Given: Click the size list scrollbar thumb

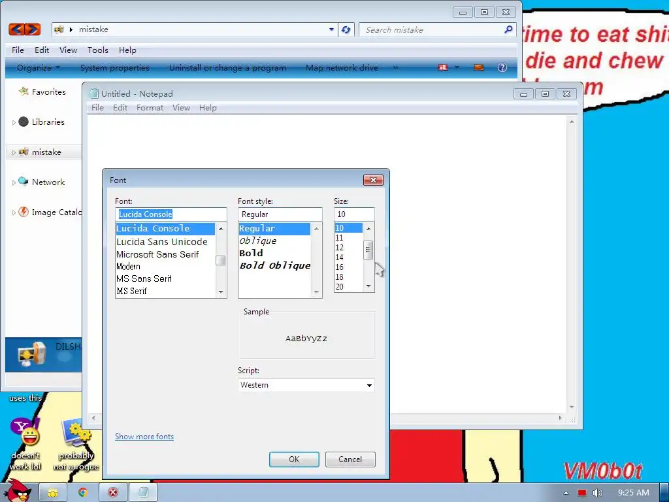Looking at the screenshot, I should [368, 250].
